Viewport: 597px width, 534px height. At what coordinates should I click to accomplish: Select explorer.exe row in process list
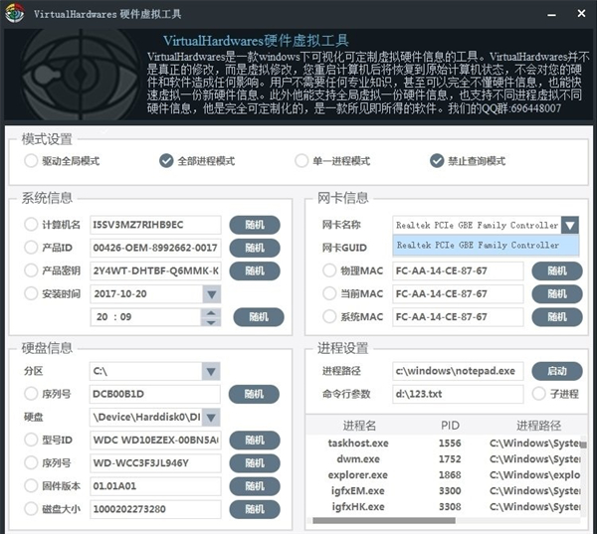pos(356,474)
